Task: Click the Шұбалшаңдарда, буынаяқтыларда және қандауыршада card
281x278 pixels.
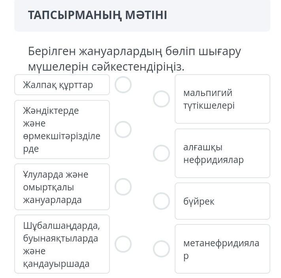Action: pyautogui.click(x=62, y=244)
